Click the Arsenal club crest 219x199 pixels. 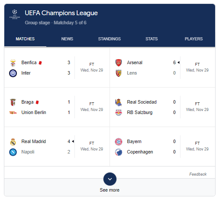point(119,63)
